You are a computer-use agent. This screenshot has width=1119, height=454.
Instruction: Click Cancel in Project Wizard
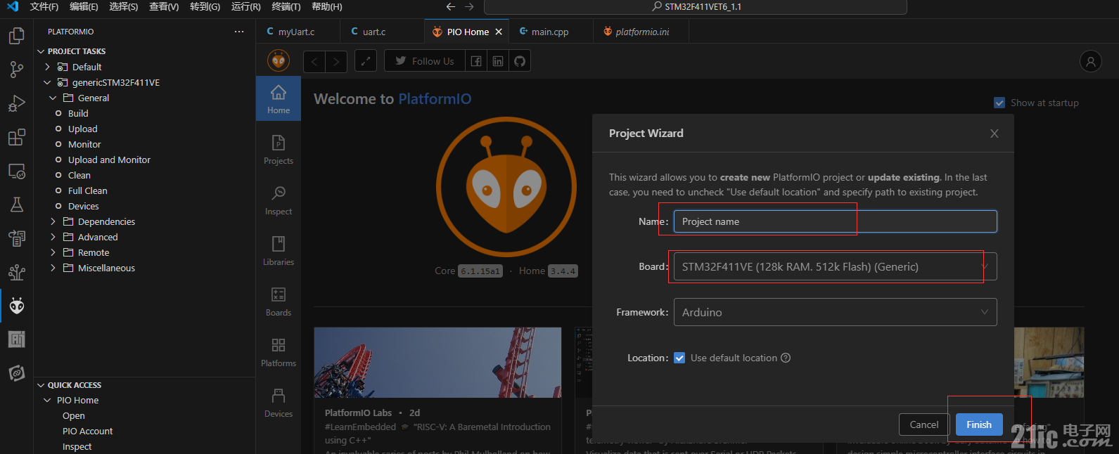click(924, 424)
